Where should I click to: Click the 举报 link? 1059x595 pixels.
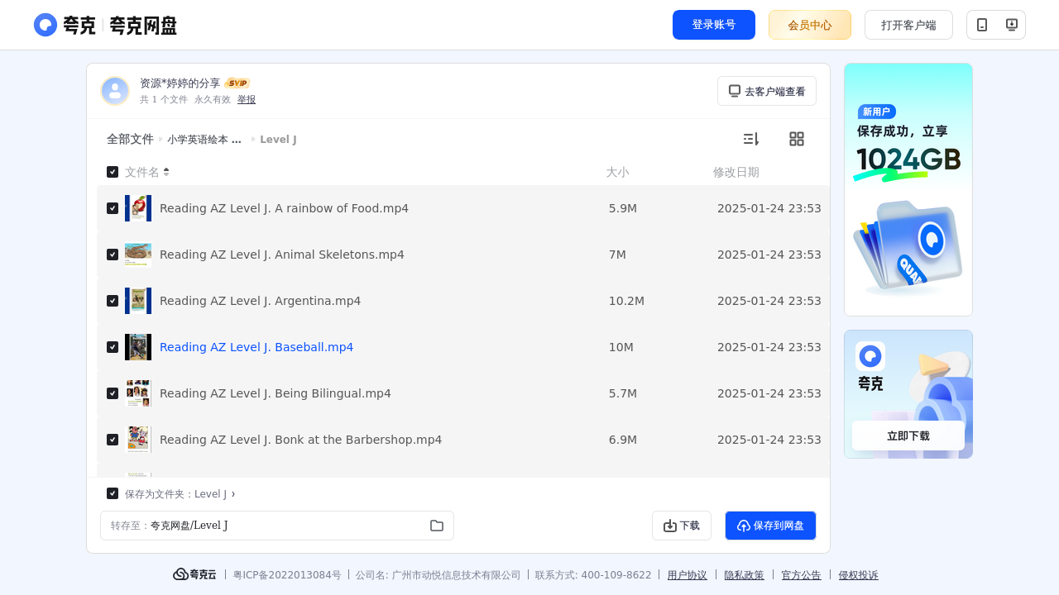click(247, 99)
